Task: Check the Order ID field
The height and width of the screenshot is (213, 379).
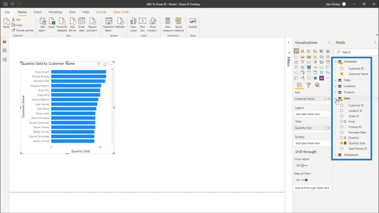Action: [x=342, y=116]
